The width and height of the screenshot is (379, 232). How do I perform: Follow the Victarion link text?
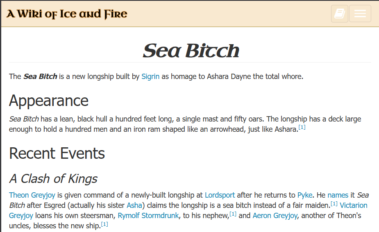point(353,205)
